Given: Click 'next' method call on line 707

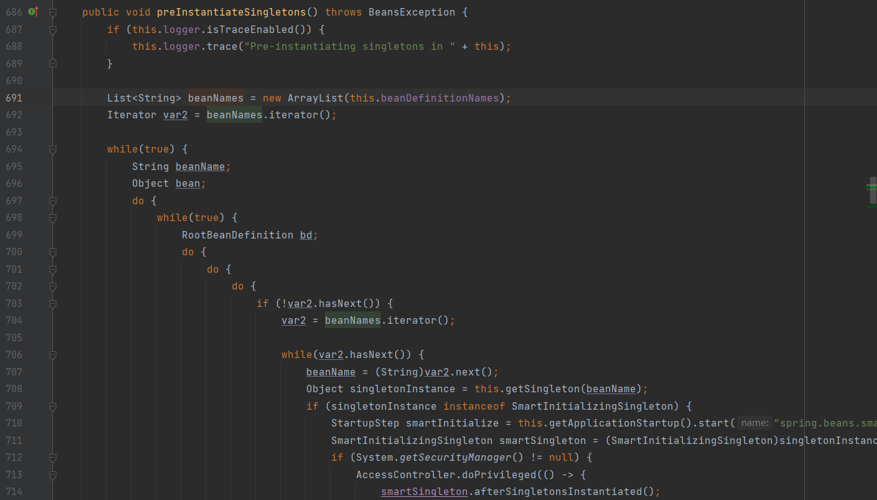Looking at the screenshot, I should pos(468,372).
